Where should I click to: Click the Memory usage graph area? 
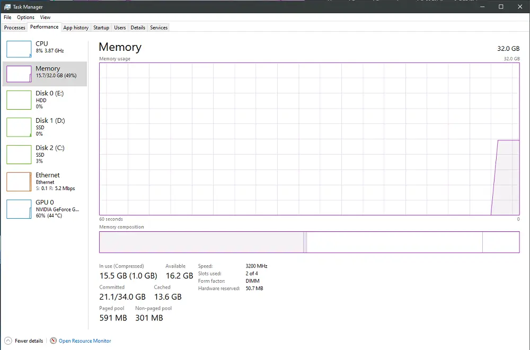tap(309, 139)
